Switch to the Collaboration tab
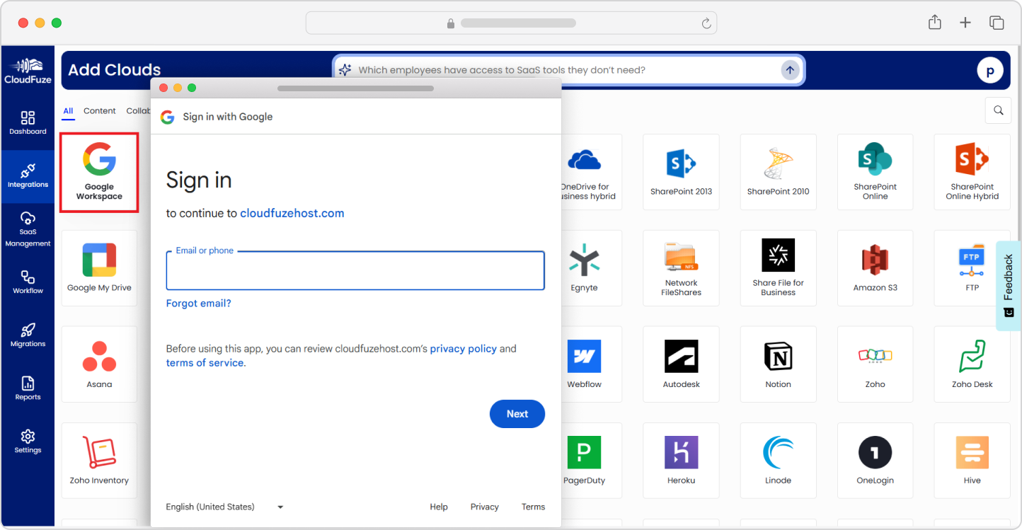The image size is (1022, 530). 138,111
